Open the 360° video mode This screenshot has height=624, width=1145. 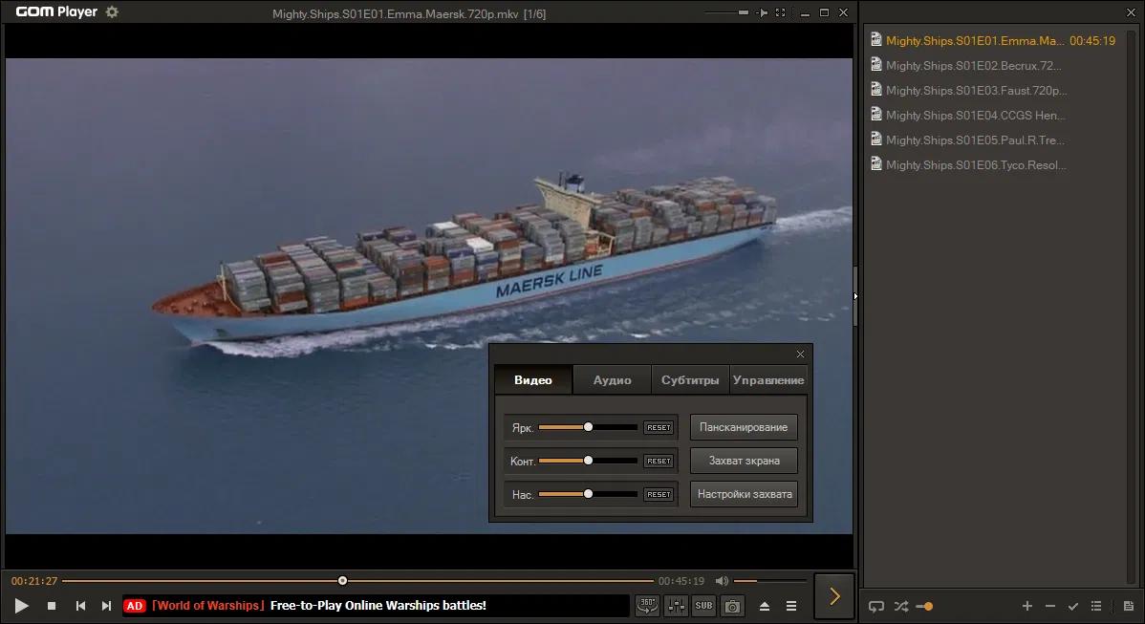(x=647, y=606)
